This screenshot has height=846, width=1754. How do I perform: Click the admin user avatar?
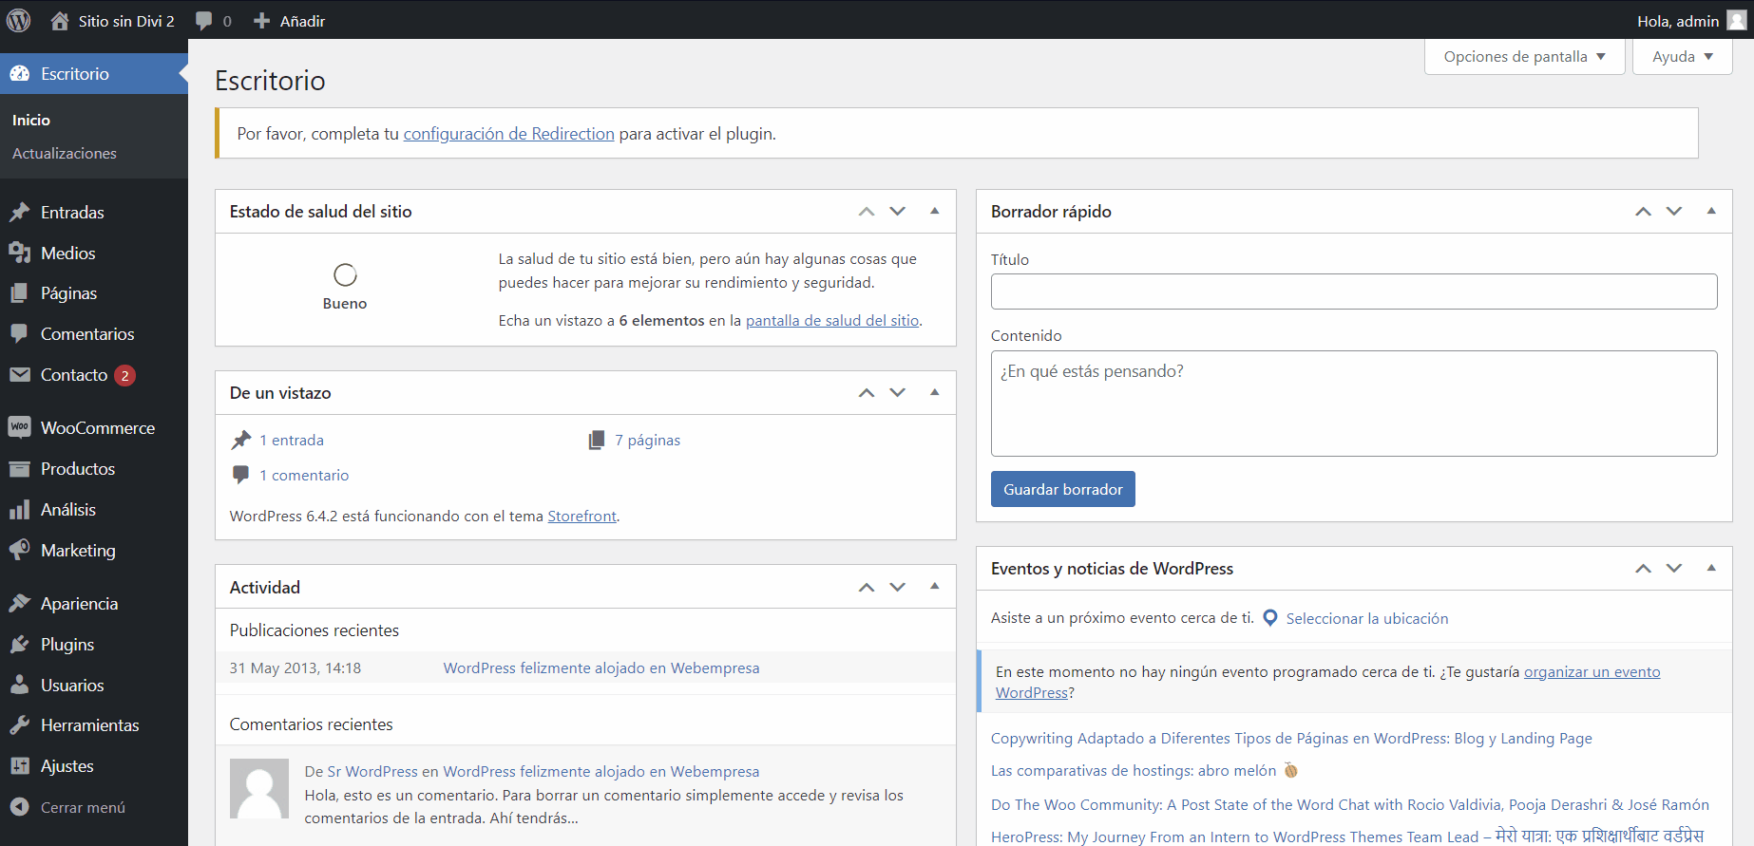point(1736,21)
